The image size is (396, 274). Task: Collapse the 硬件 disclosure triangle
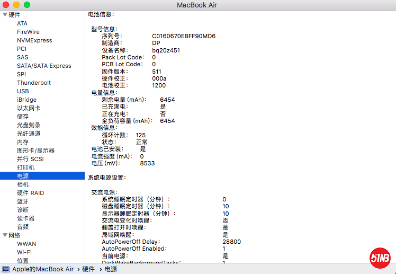click(5, 15)
